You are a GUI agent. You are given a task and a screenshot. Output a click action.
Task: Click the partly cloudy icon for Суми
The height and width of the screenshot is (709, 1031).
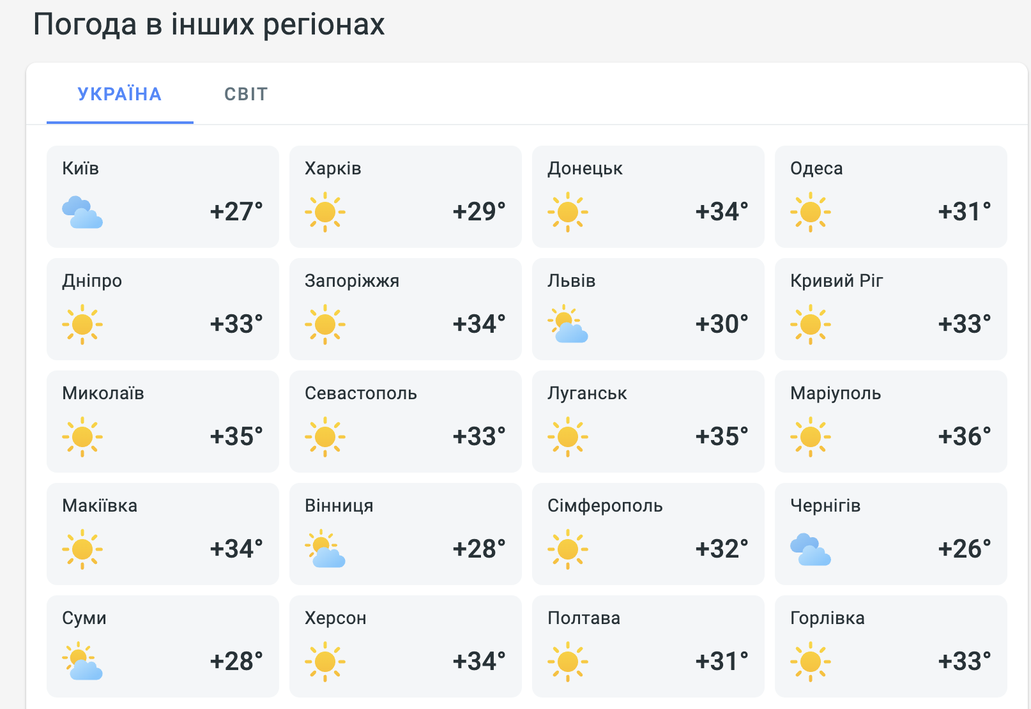[x=82, y=662]
